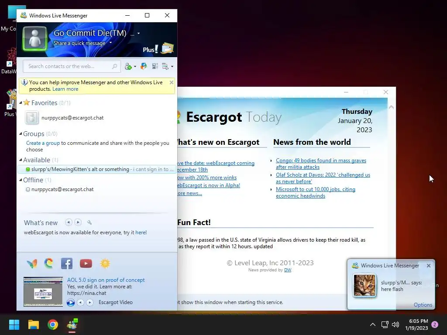447x335 pixels.
Task: Open webEscargot coming December 18th news link
Action: [216, 166]
